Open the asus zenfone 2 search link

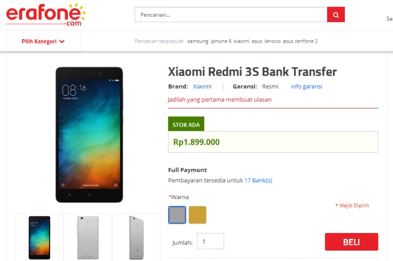(x=300, y=41)
